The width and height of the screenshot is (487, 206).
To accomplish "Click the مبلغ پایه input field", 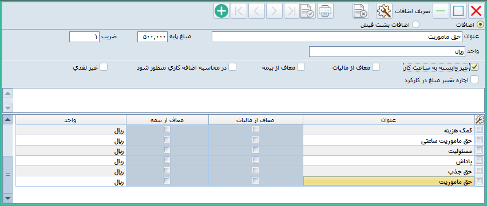I will (152, 37).
